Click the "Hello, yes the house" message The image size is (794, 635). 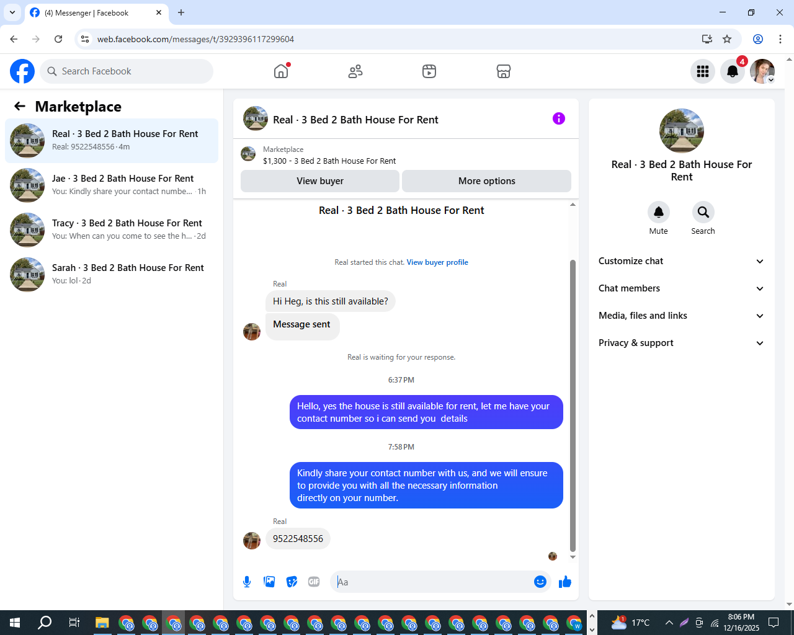[426, 412]
